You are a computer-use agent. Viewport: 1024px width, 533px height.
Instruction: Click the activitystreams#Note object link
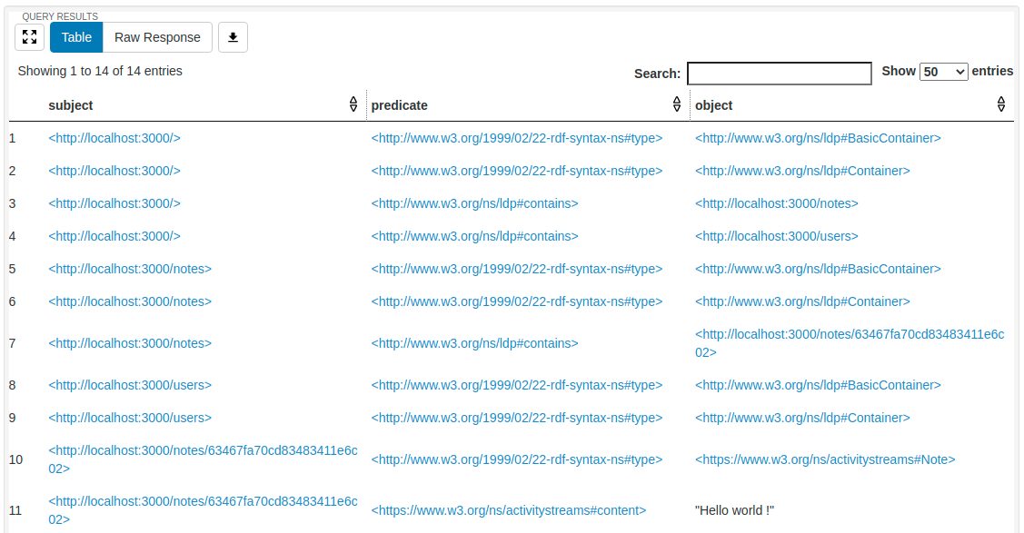tap(824, 459)
